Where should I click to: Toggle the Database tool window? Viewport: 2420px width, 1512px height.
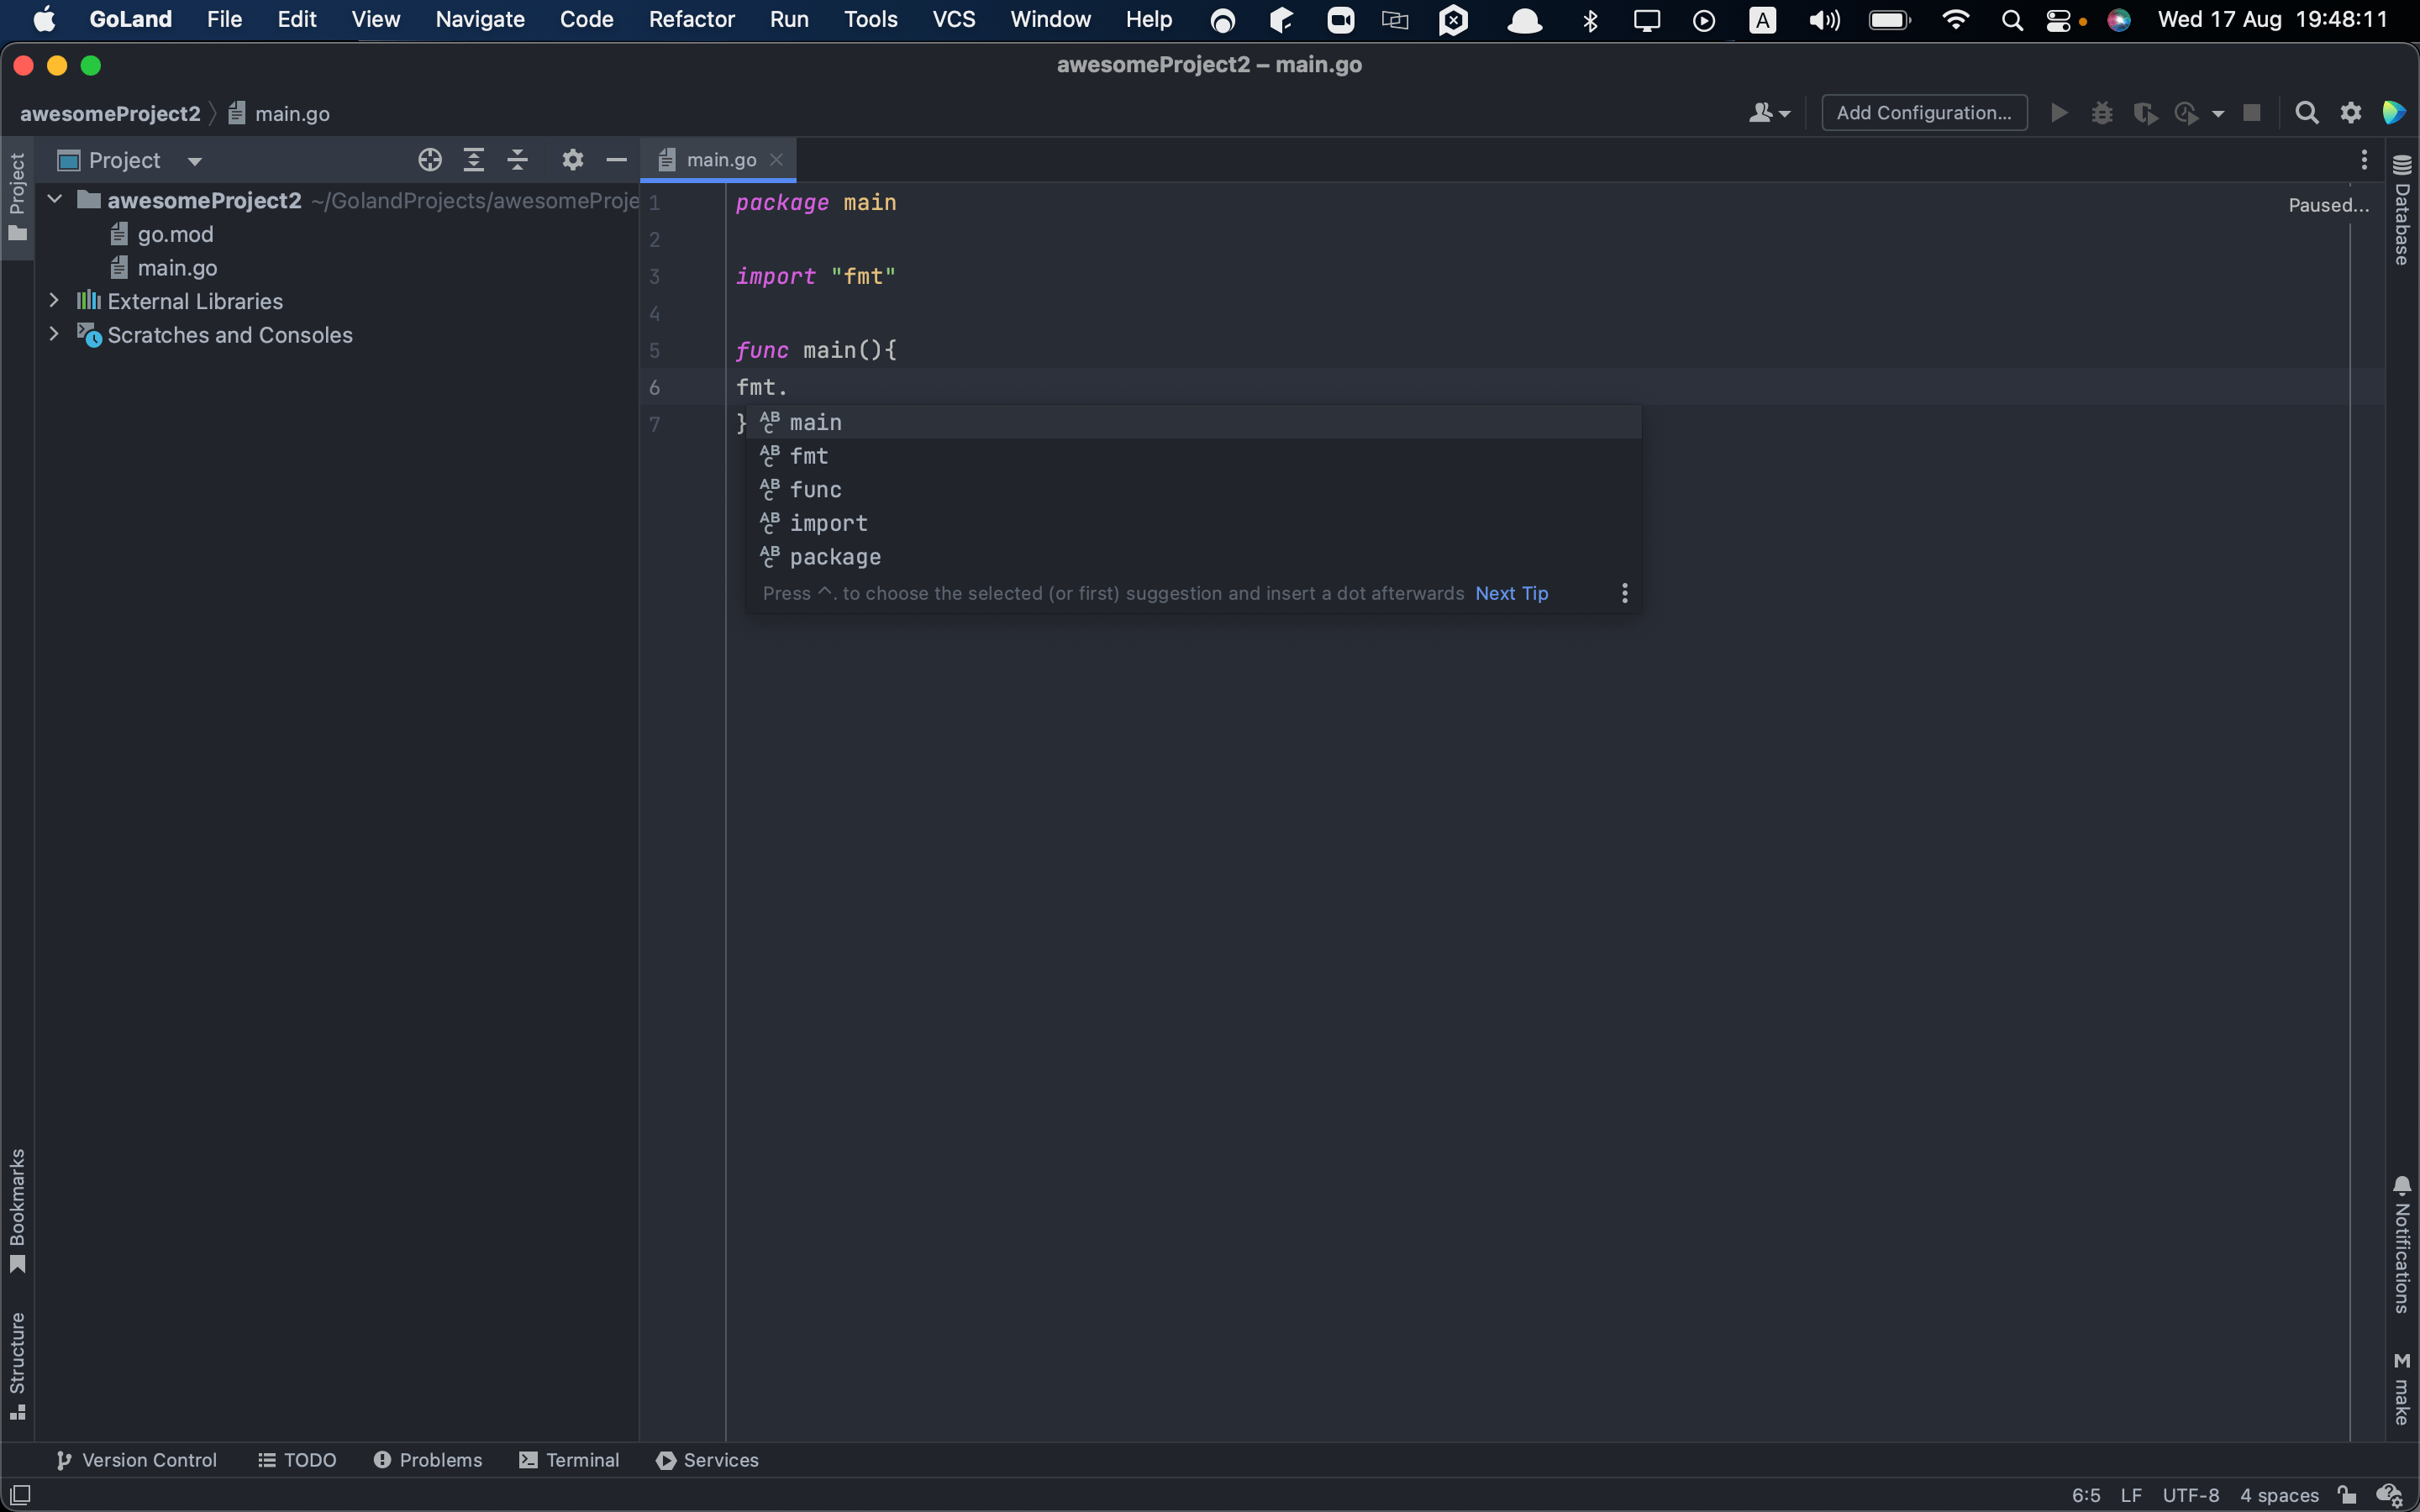(x=2402, y=211)
